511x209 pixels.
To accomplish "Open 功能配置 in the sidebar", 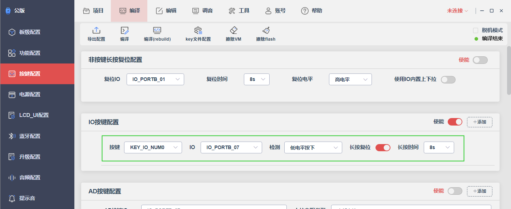I will click(x=37, y=53).
